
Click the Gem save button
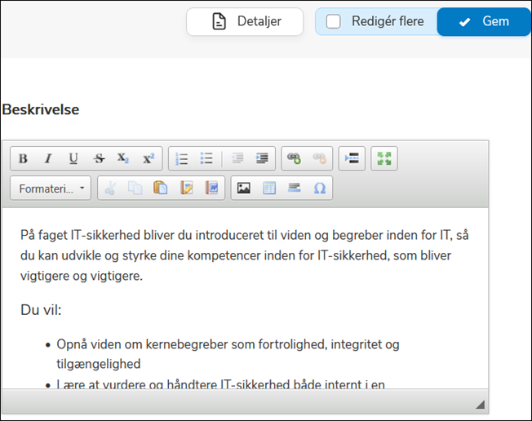[x=484, y=22]
